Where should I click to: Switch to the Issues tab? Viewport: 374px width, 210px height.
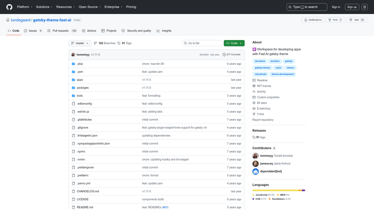pos(33,31)
